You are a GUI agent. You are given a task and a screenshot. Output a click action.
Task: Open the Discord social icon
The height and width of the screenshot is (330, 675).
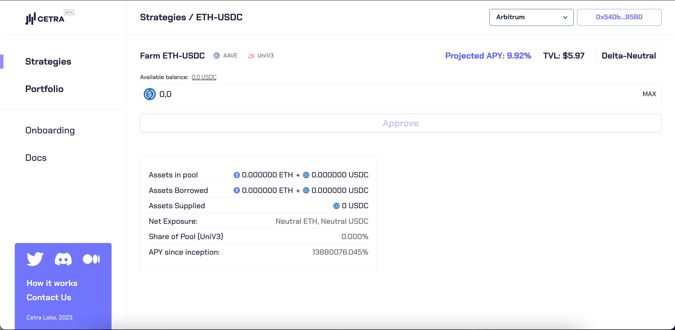tap(63, 259)
